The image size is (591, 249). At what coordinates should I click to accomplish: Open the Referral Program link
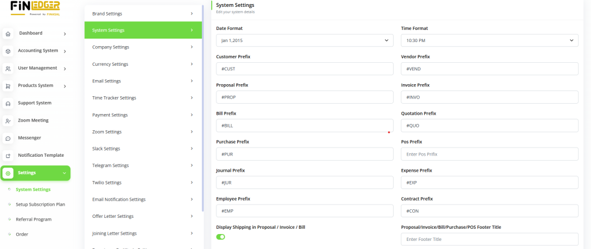(33, 219)
